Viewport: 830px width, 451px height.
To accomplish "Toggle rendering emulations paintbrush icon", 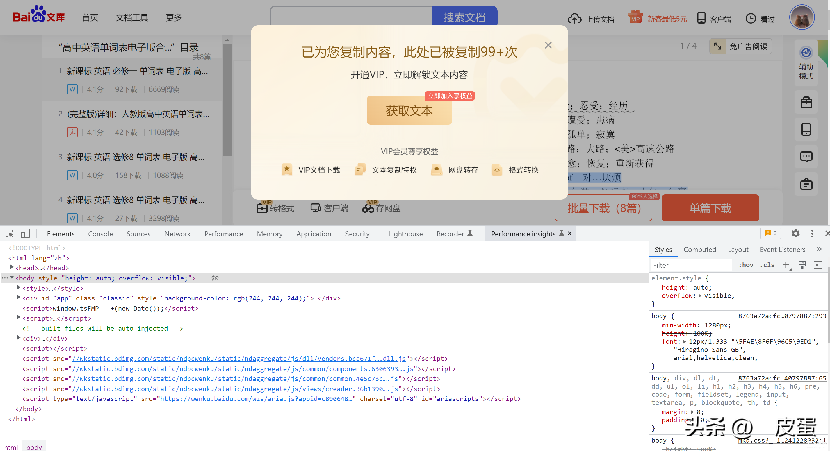I will click(802, 265).
